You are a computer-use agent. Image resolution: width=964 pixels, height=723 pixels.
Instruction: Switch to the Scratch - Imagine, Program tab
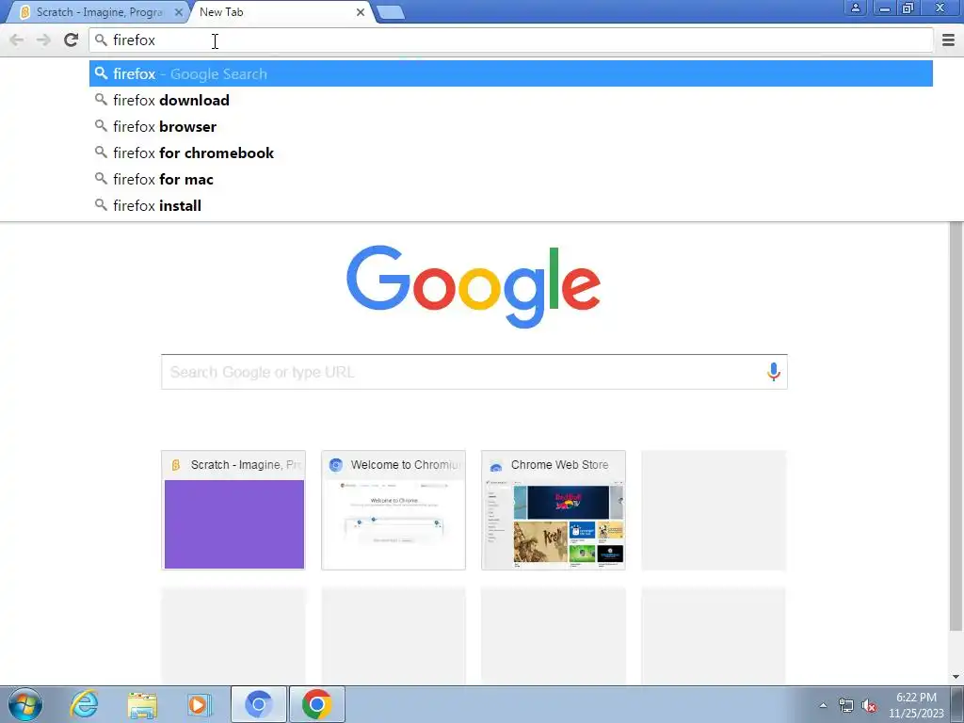pos(98,12)
